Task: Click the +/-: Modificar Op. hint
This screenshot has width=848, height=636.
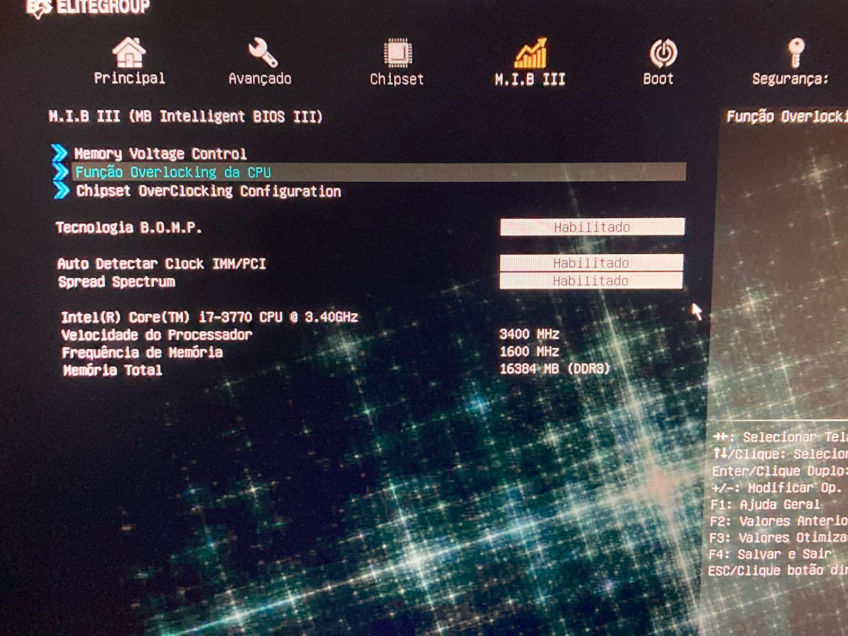Action: tap(777, 488)
